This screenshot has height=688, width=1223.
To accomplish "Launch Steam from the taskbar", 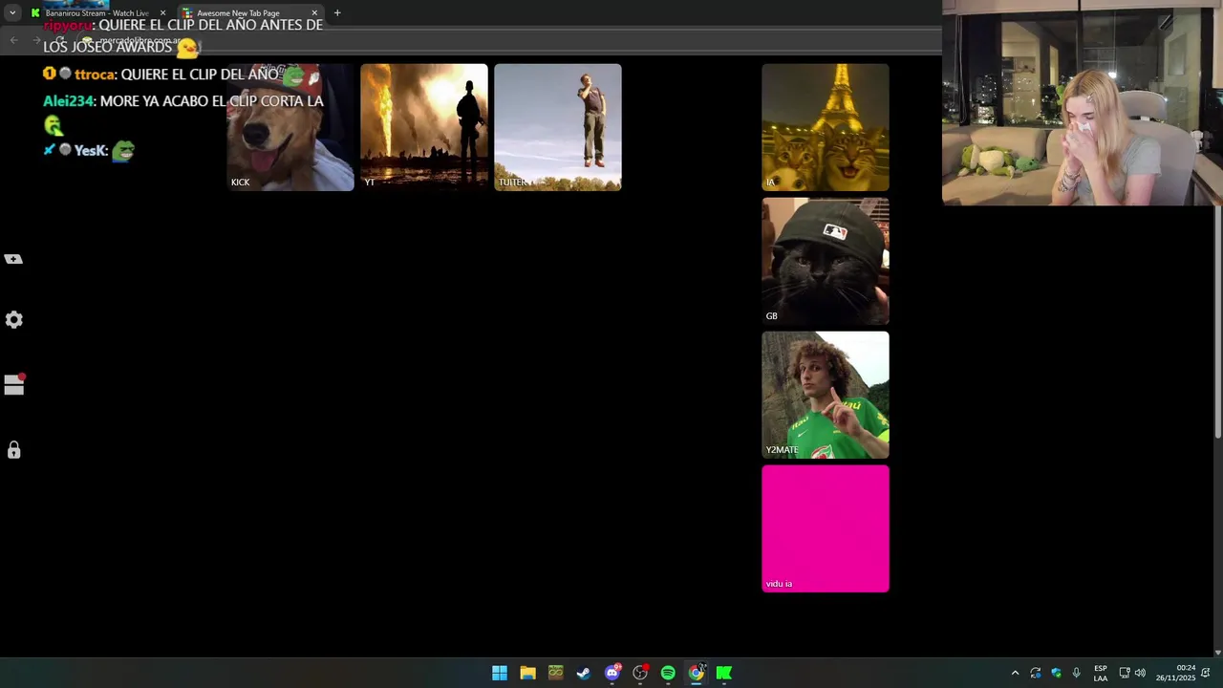I will tap(584, 673).
